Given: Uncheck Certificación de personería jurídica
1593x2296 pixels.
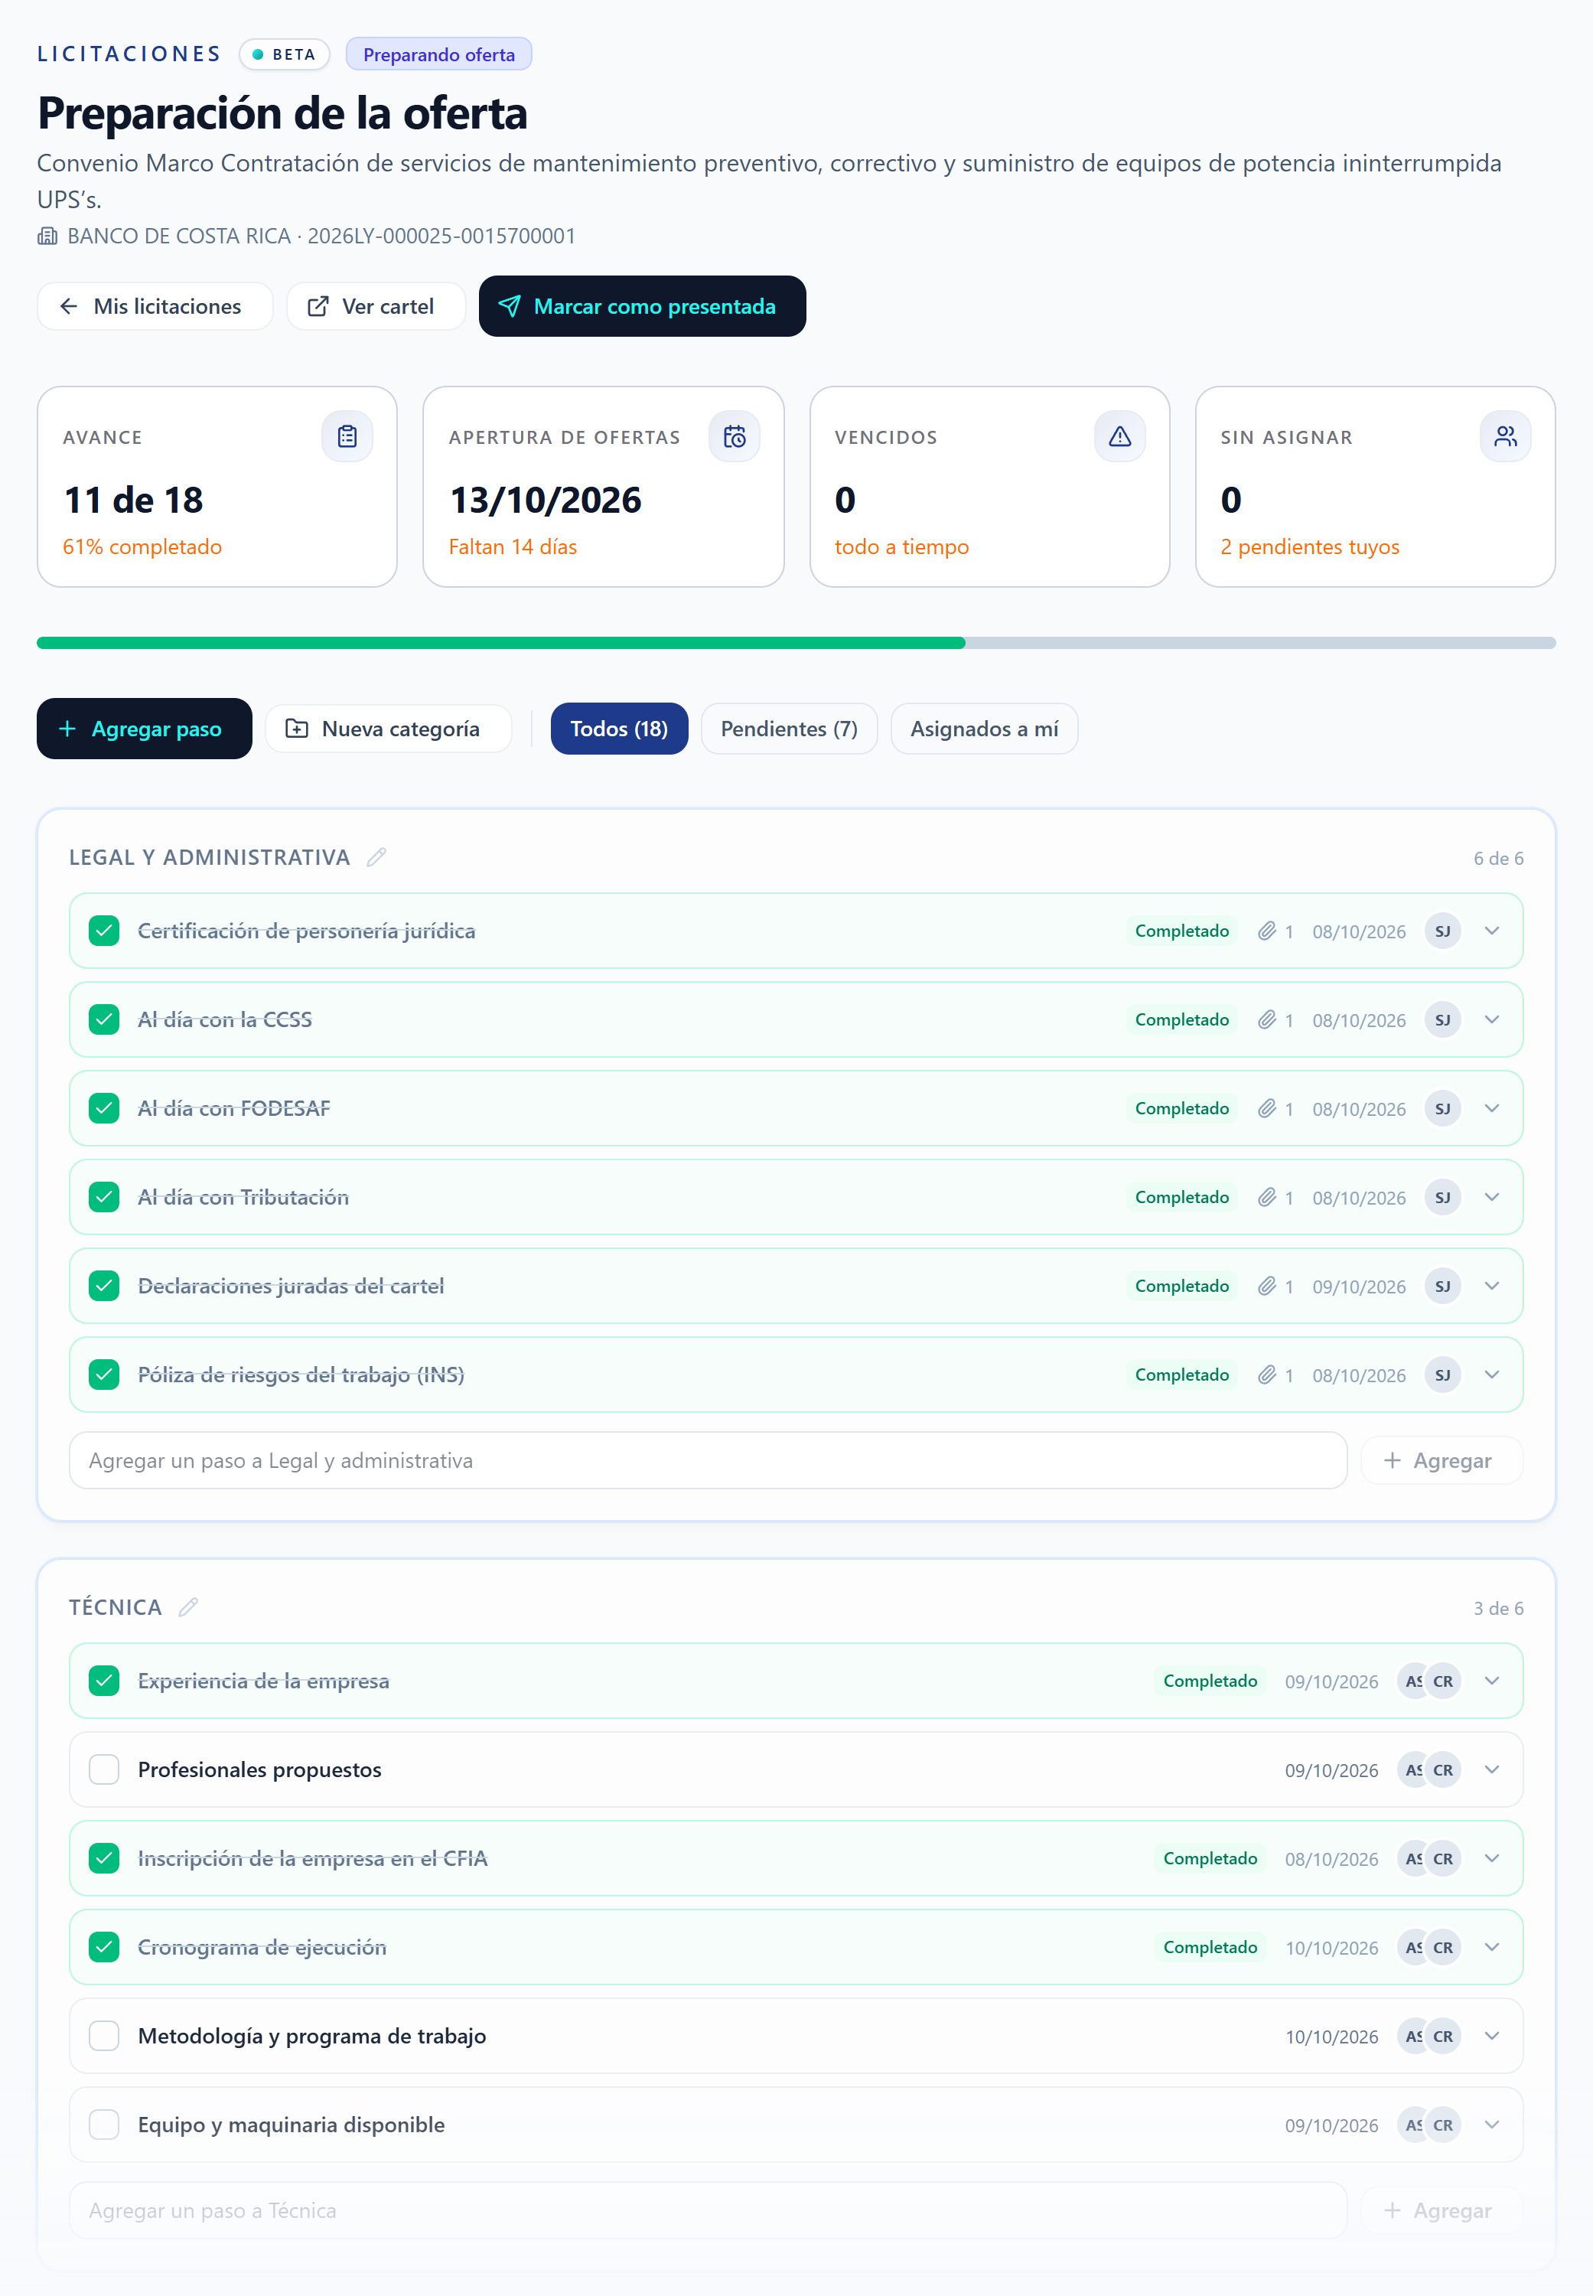Looking at the screenshot, I should click(x=104, y=931).
